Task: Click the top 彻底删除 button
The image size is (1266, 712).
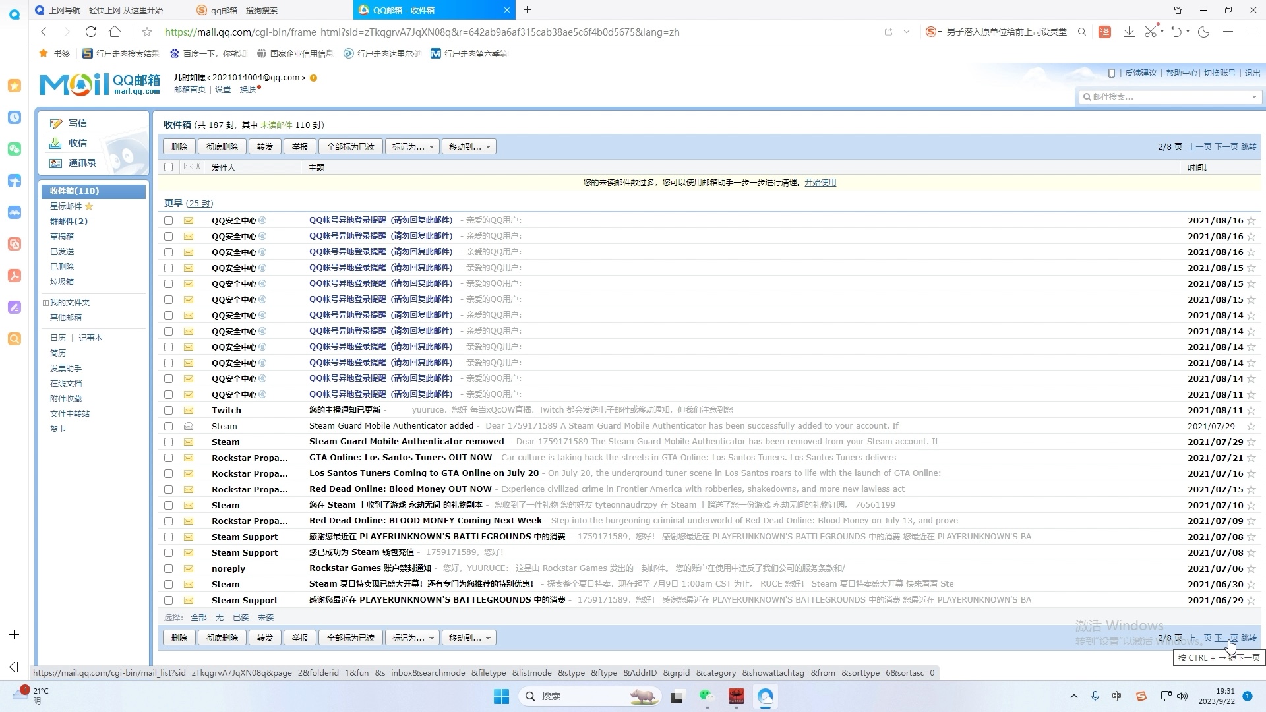Action: tap(222, 146)
